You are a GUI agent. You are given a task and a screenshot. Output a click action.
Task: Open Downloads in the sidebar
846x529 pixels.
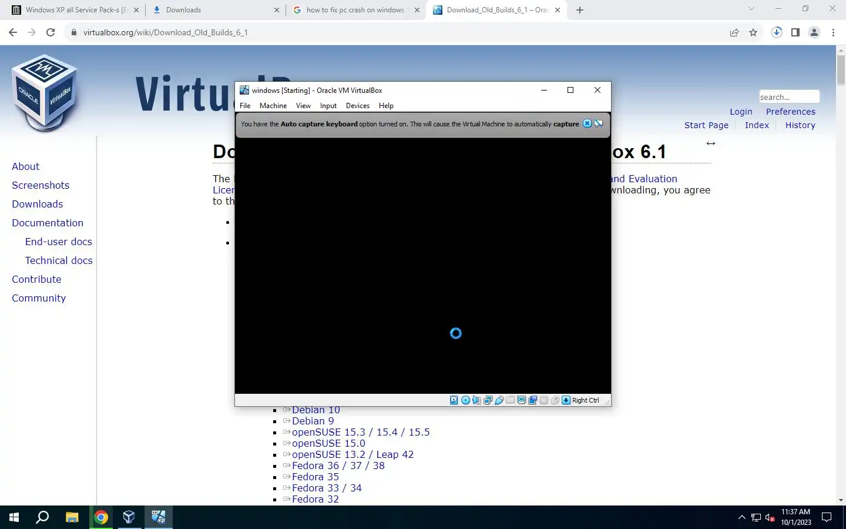pos(38,204)
